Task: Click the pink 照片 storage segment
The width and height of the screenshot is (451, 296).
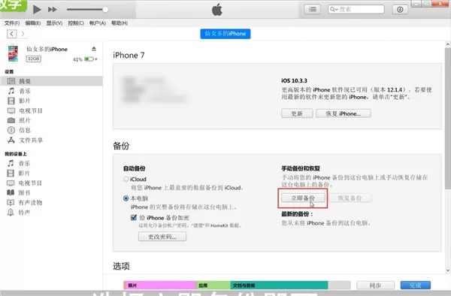Action: click(160, 285)
